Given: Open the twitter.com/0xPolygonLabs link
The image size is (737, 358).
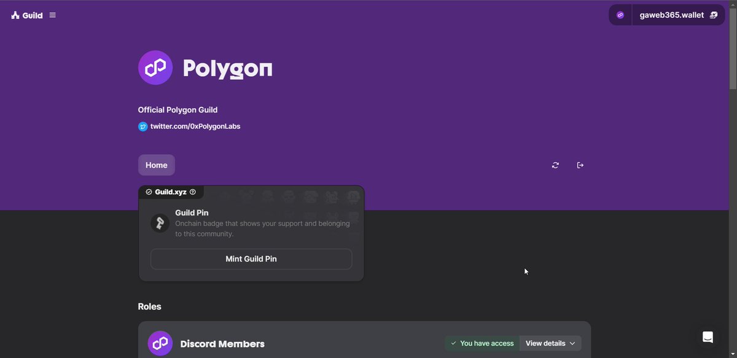Looking at the screenshot, I should pos(195,126).
